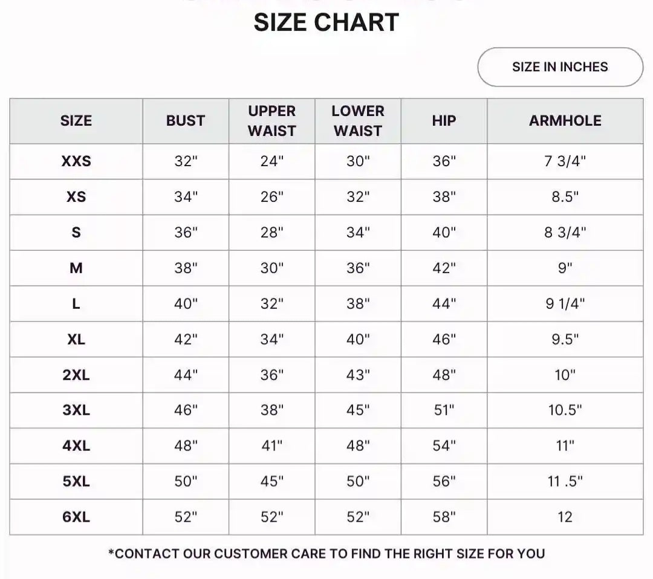Image resolution: width=653 pixels, height=579 pixels.
Task: Select the XS size row label
Action: point(76,196)
